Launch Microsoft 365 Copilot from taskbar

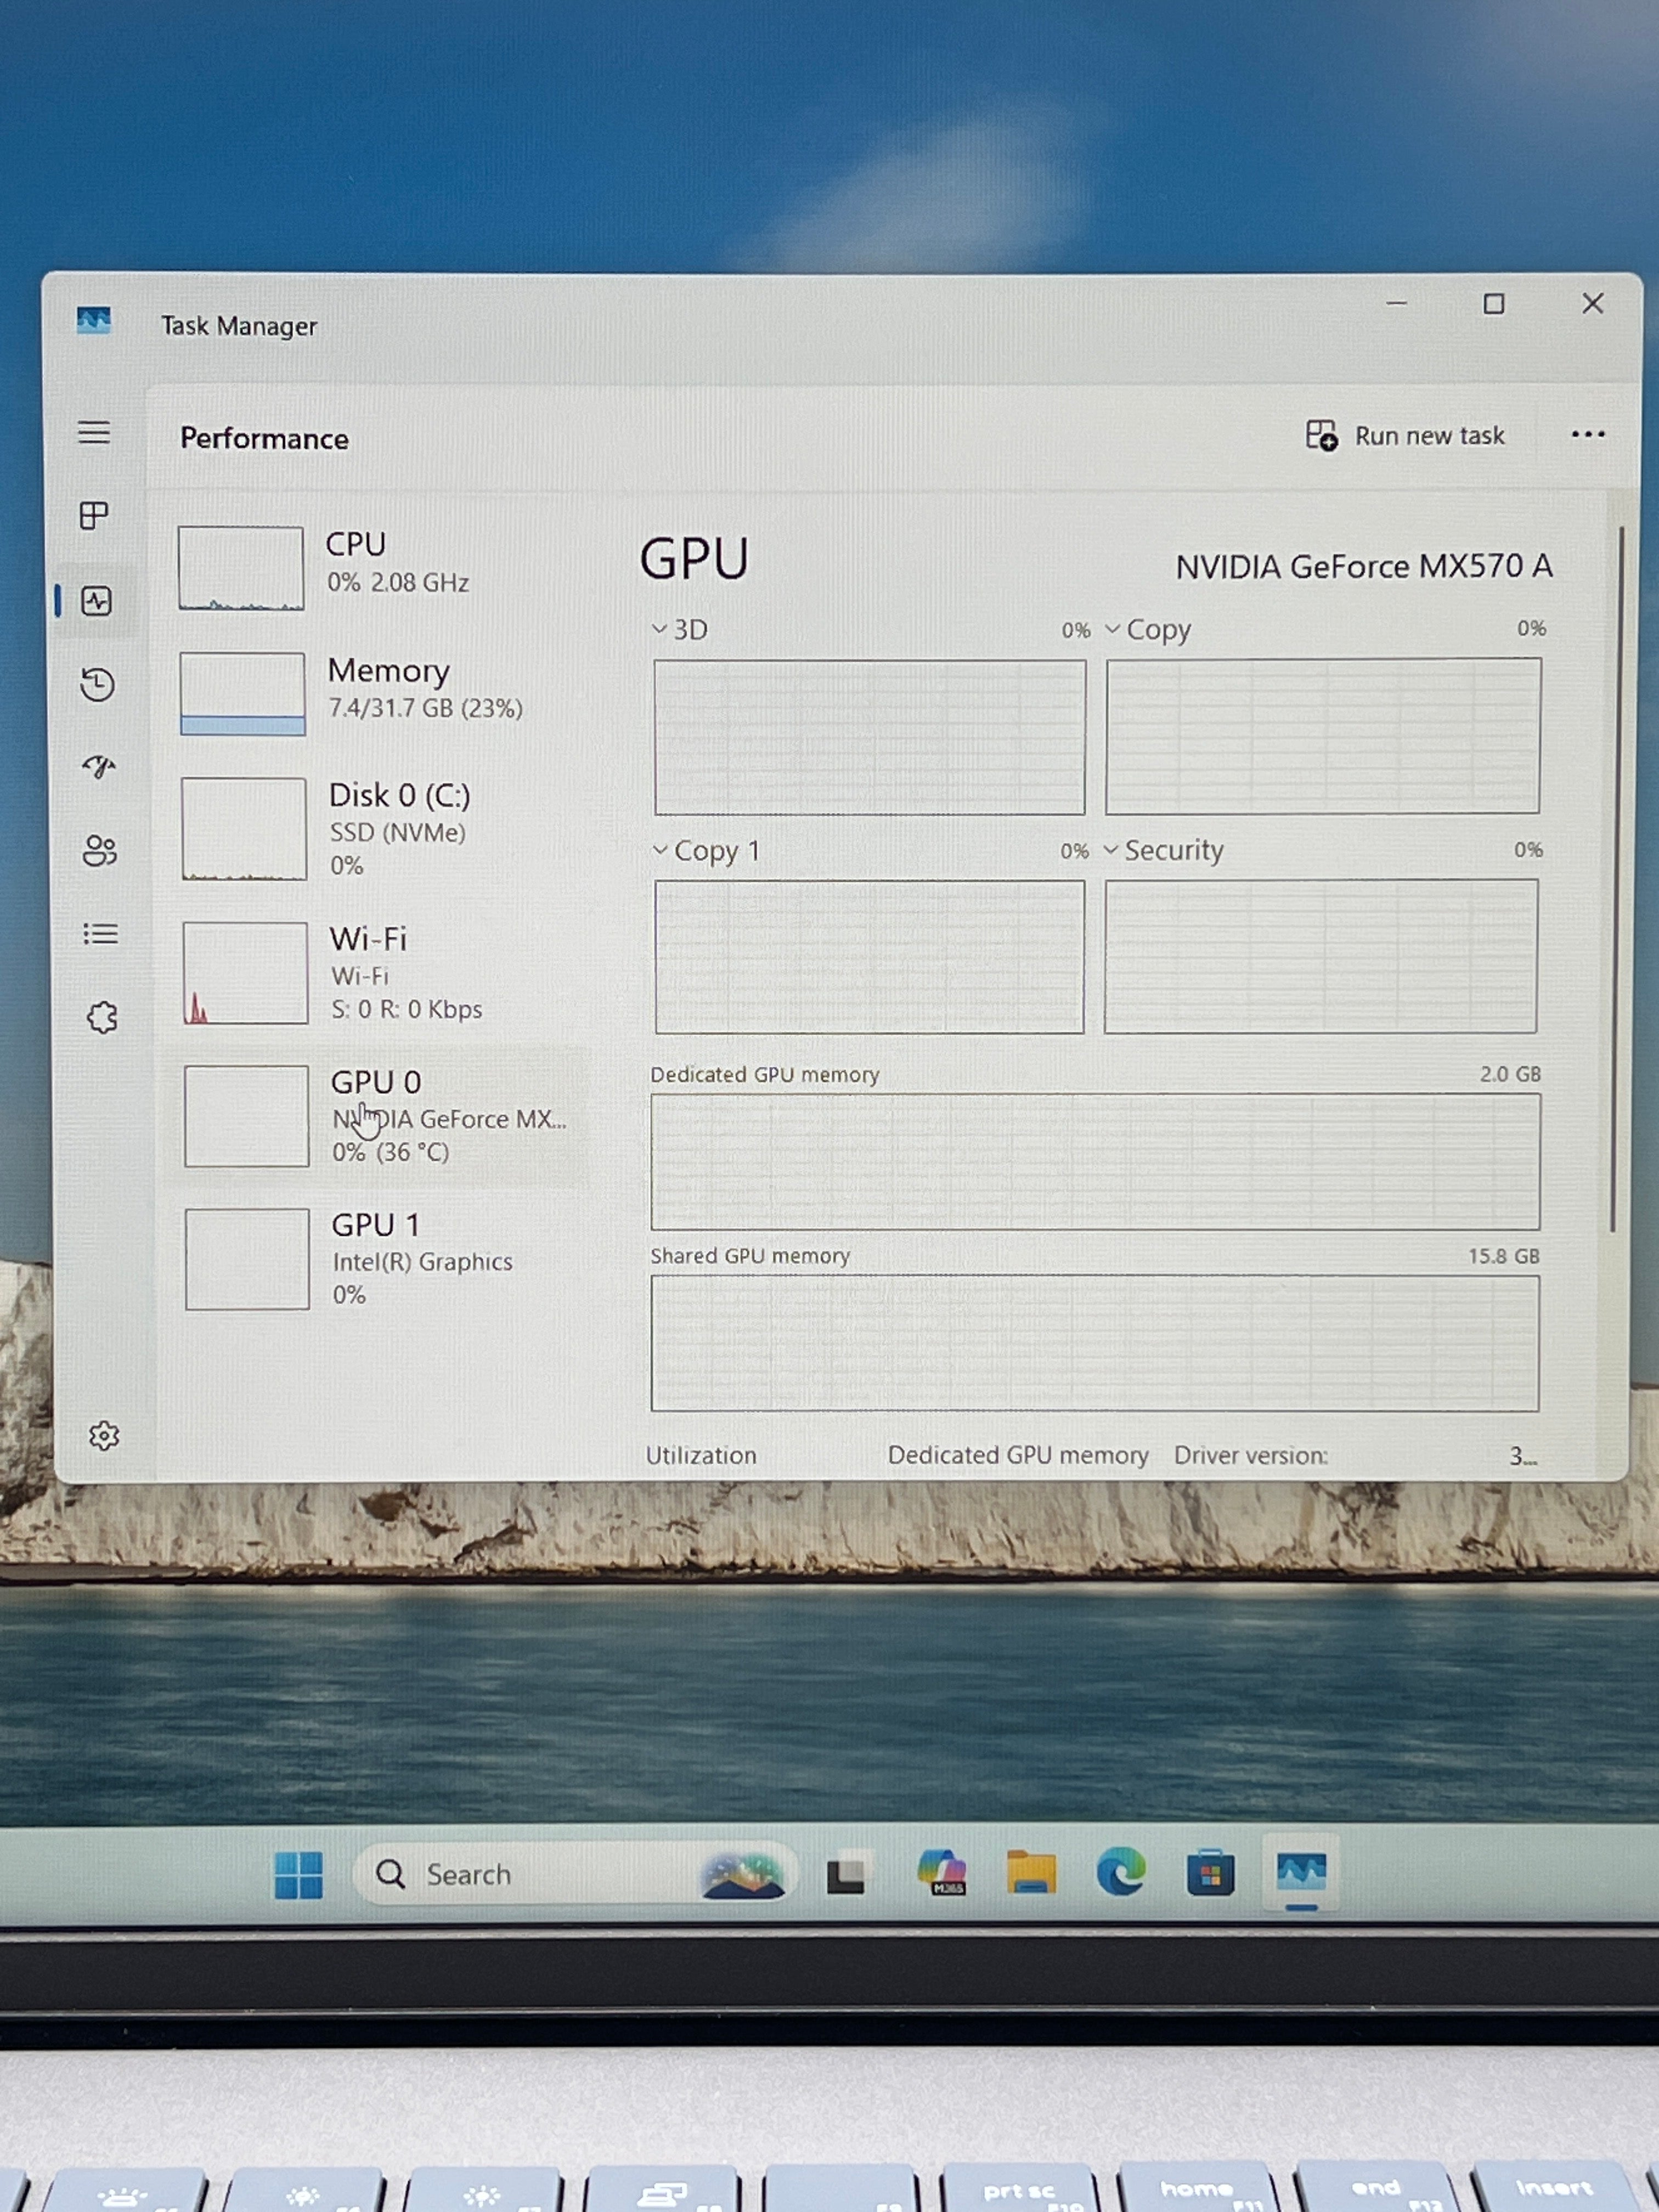click(942, 1873)
